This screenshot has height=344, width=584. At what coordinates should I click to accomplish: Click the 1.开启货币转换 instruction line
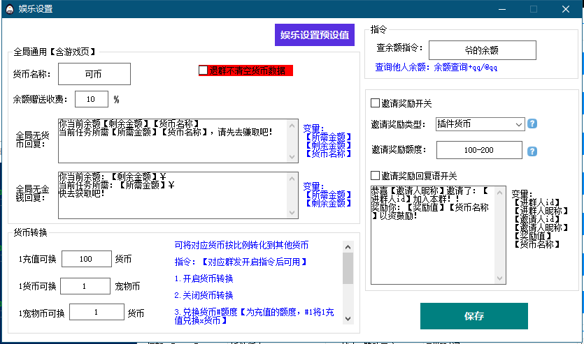(204, 278)
